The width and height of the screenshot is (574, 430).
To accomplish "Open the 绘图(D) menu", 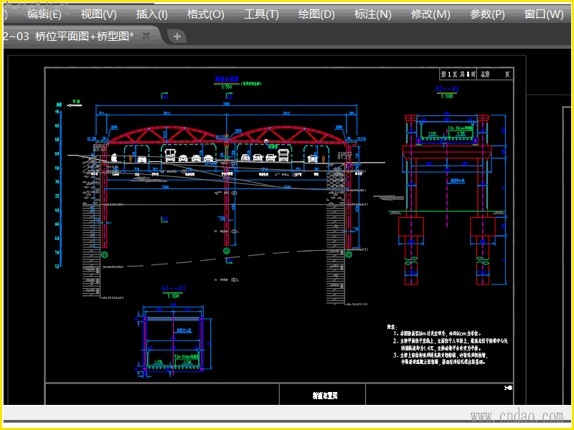I will 316,14.
